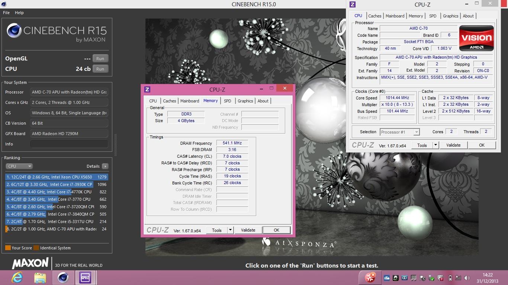Click the AMD Vision logo in CPU-Z
The width and height of the screenshot is (508, 285).
pyautogui.click(x=476, y=38)
